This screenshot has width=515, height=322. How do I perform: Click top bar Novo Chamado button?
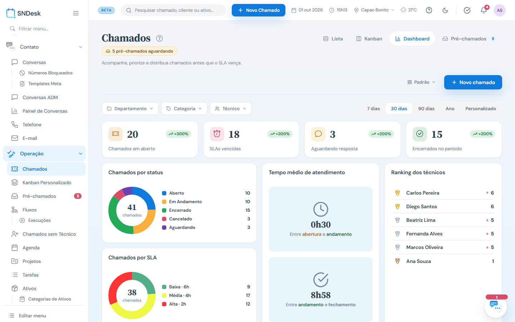pos(259,10)
